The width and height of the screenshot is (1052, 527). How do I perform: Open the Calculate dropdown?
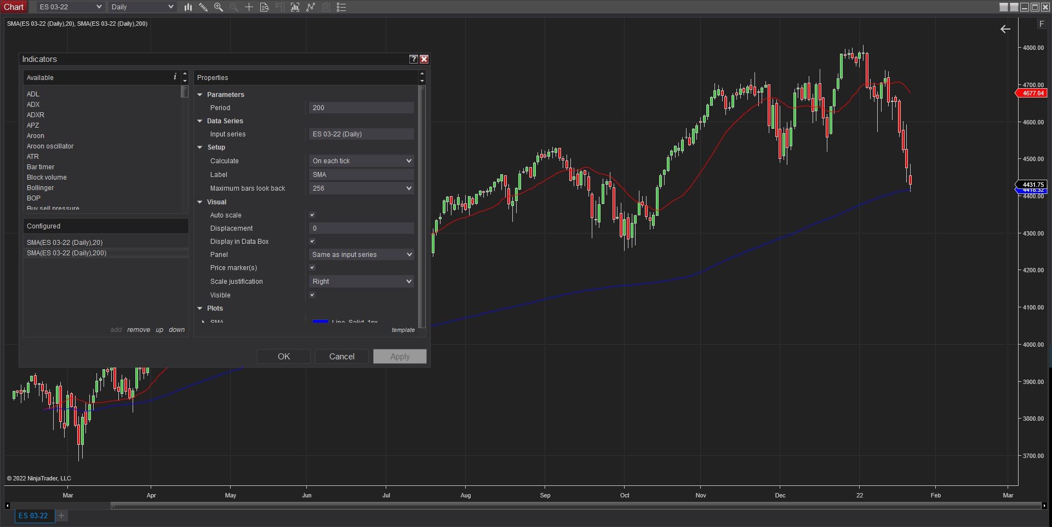click(x=361, y=161)
